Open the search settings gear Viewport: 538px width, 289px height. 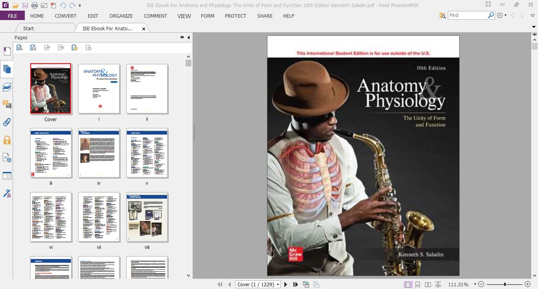pos(500,15)
